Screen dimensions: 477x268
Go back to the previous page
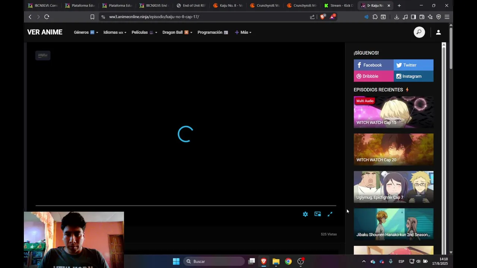(x=30, y=17)
